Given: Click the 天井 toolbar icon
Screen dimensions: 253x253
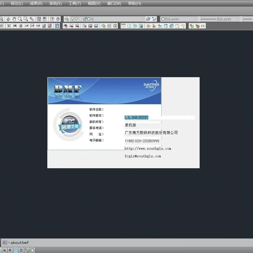Looking at the screenshot, I should 38,26.
